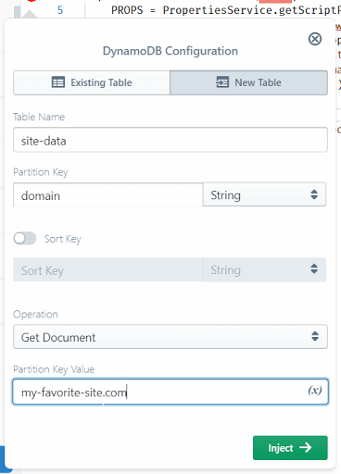Click the Existing Table grid icon
The image size is (341, 474).
click(58, 82)
